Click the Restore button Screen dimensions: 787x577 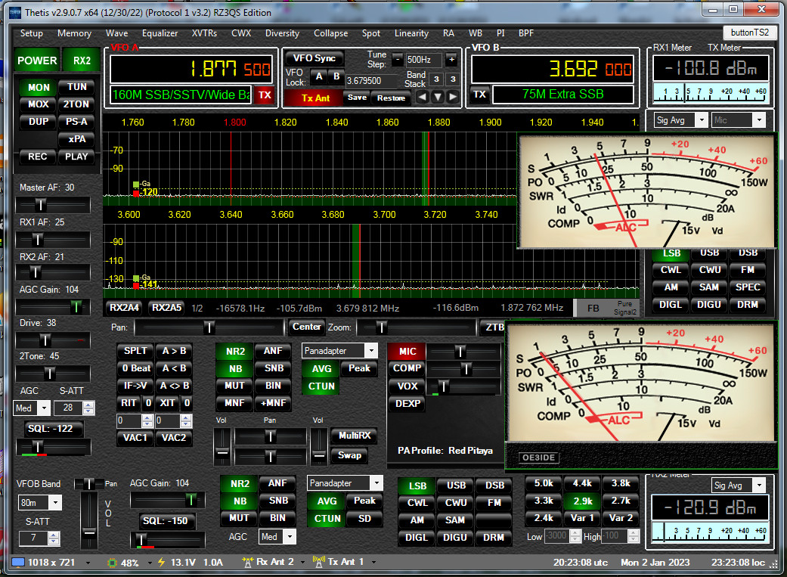391,98
